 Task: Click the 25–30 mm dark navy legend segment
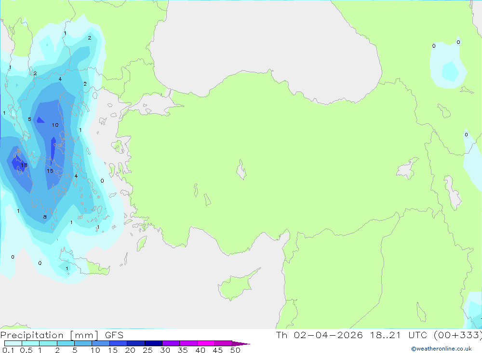pyautogui.click(x=153, y=343)
